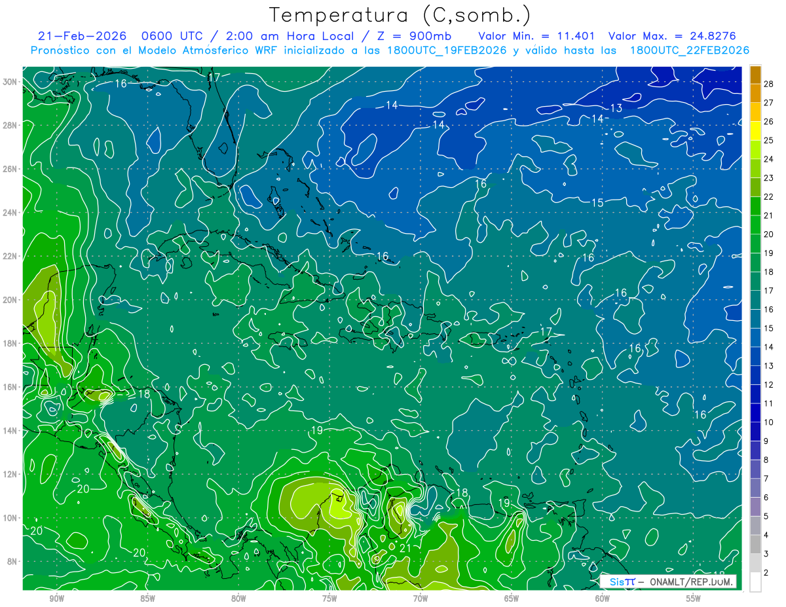Click the '14N' latitude axis label
Image resolution: width=786 pixels, height=607 pixels.
coord(10,430)
